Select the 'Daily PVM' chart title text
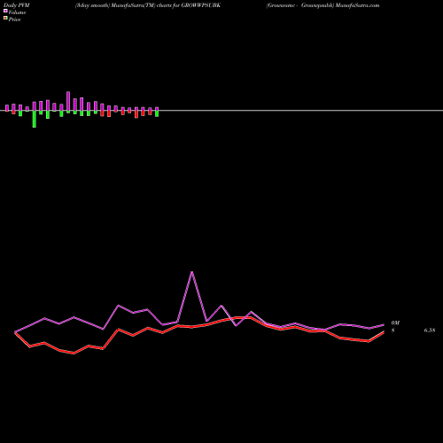Viewport: 443px width, 443px height. (17, 5)
